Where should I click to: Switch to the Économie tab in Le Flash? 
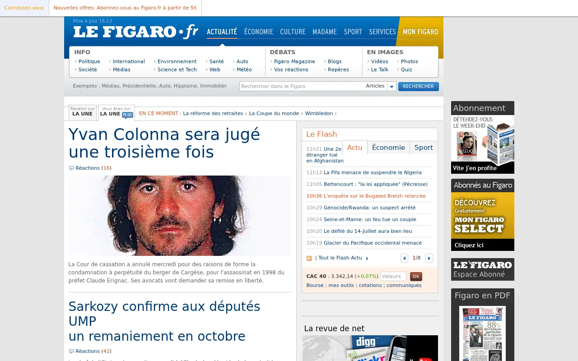[x=388, y=148]
